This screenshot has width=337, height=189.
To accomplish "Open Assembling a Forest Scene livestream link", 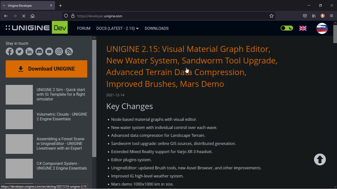I will (60, 144).
